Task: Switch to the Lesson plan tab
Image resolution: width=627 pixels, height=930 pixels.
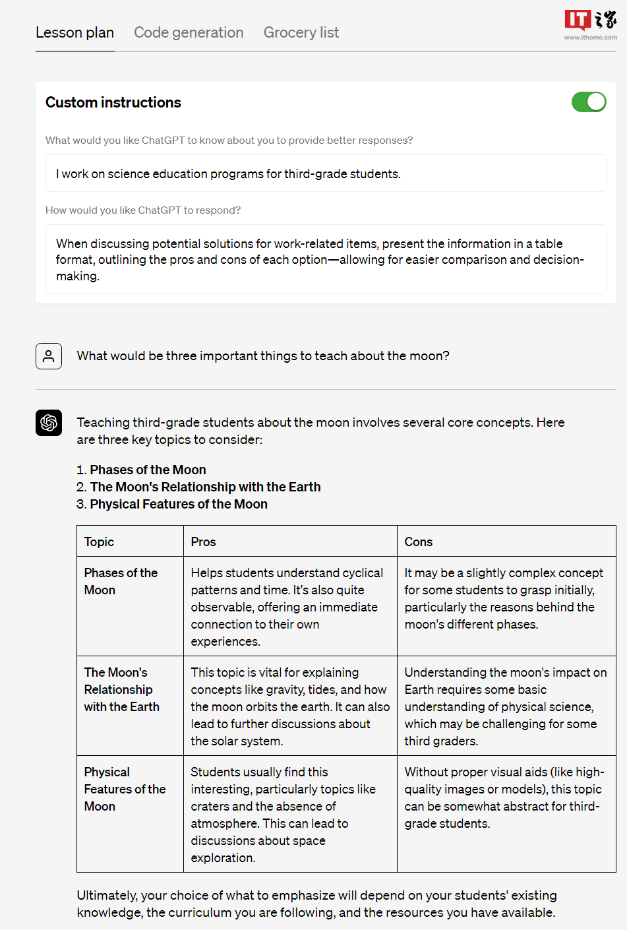Action: (75, 33)
